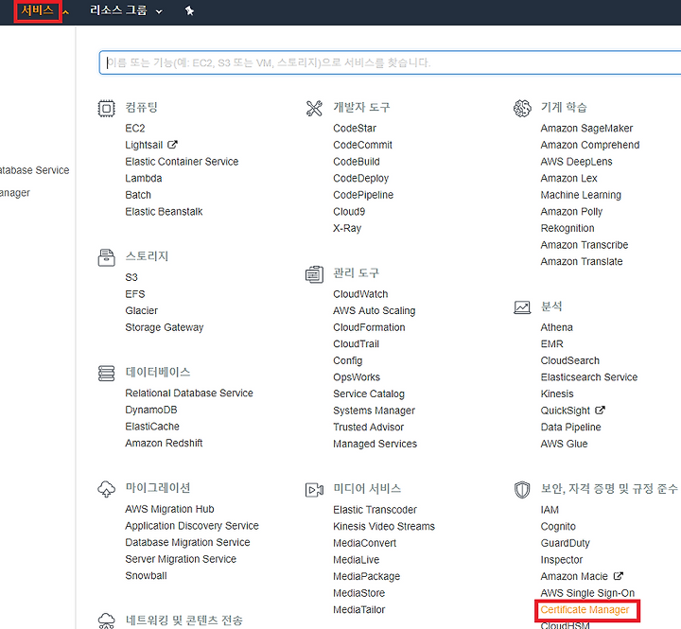This screenshot has height=629, width=681.
Task: Open DynamoDB
Action: pos(151,410)
